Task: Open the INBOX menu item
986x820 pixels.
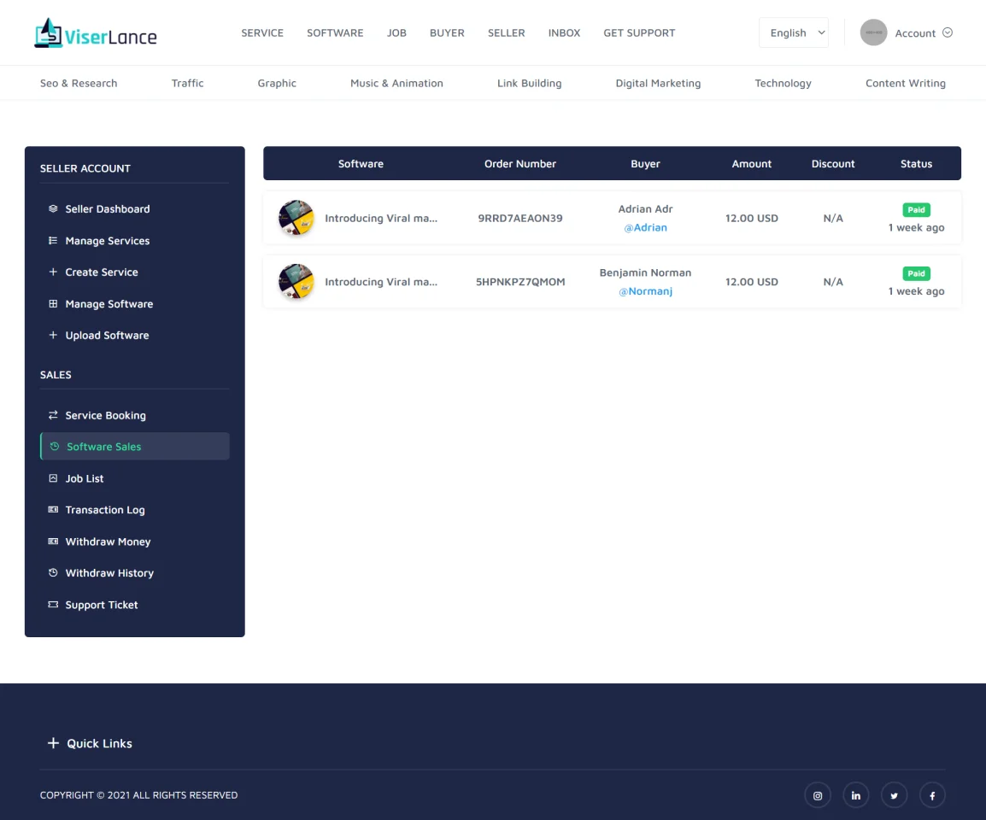Action: 564,32
